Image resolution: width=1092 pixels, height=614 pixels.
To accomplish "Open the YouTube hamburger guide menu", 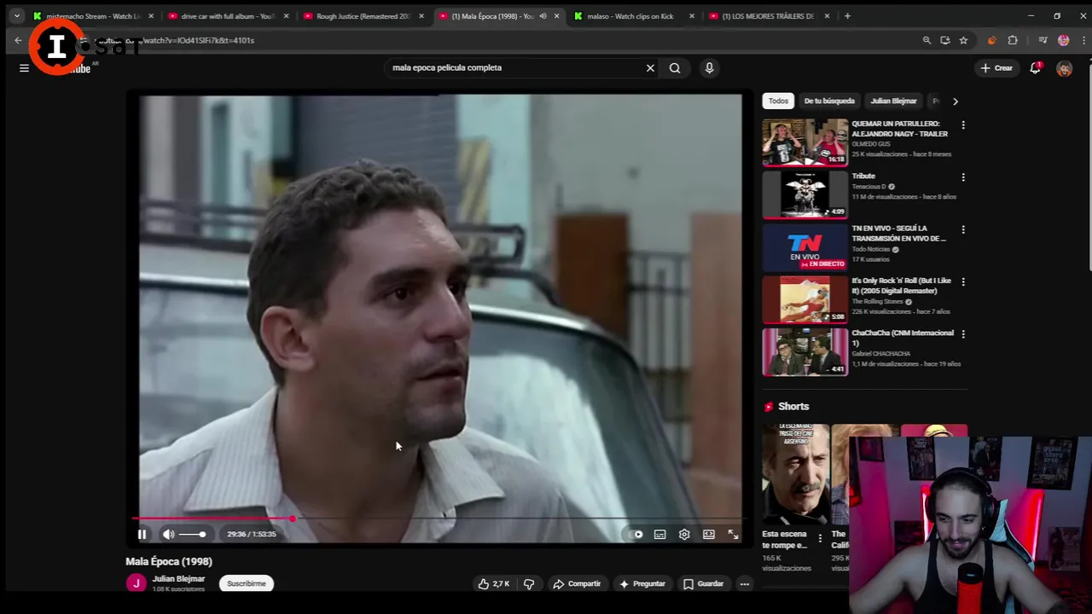I will point(24,68).
